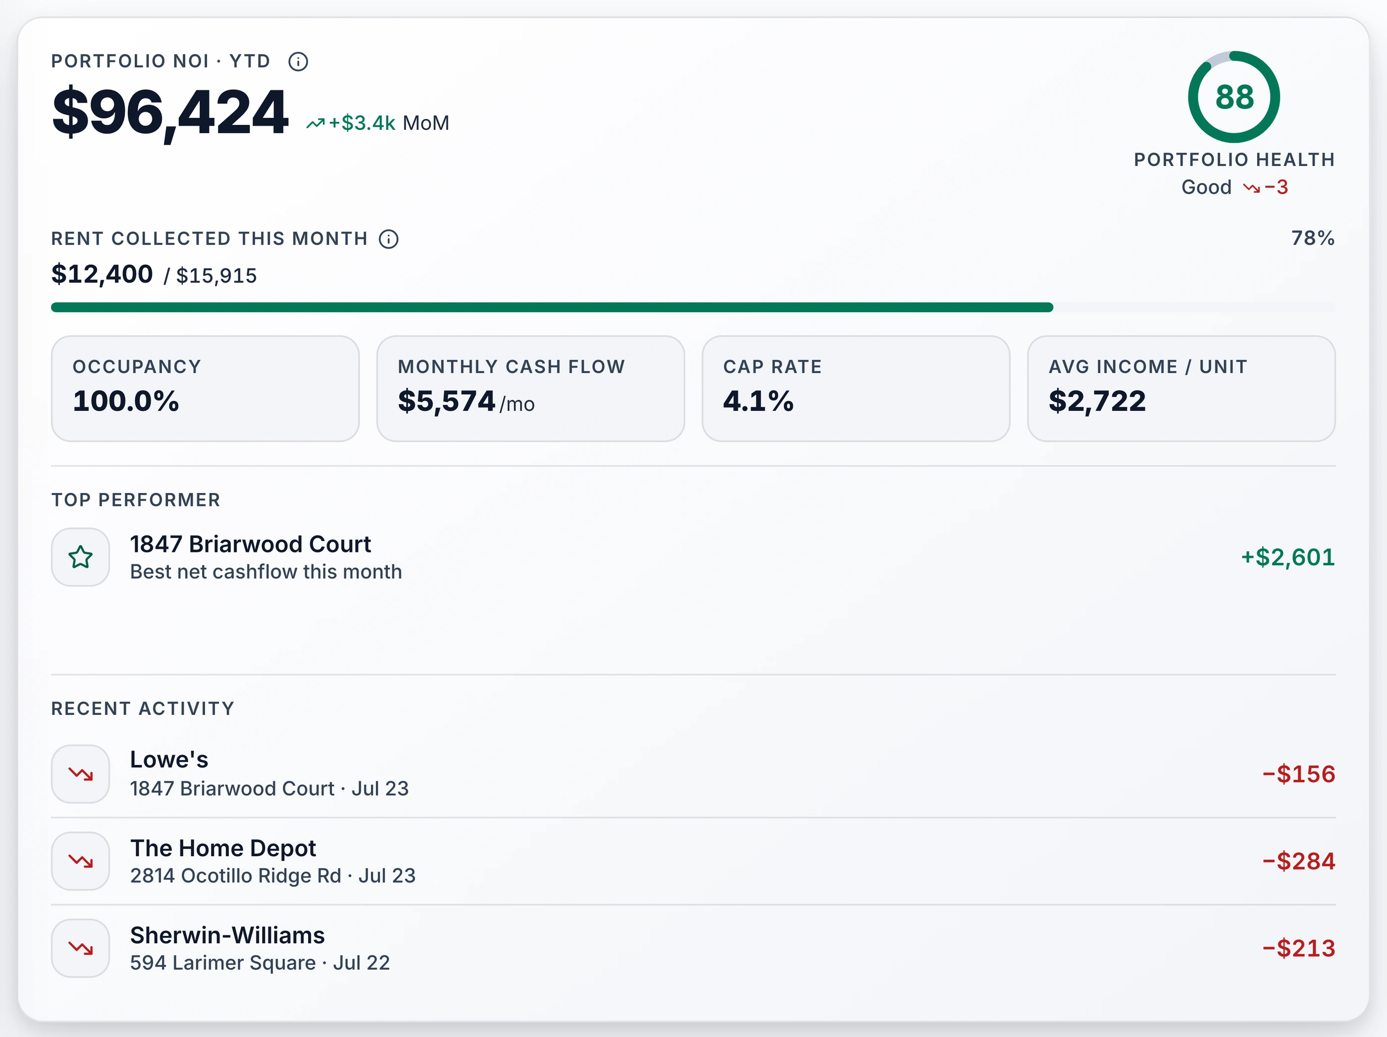The height and width of the screenshot is (1037, 1387).
Task: Click the star icon for top performer
Action: tap(81, 557)
